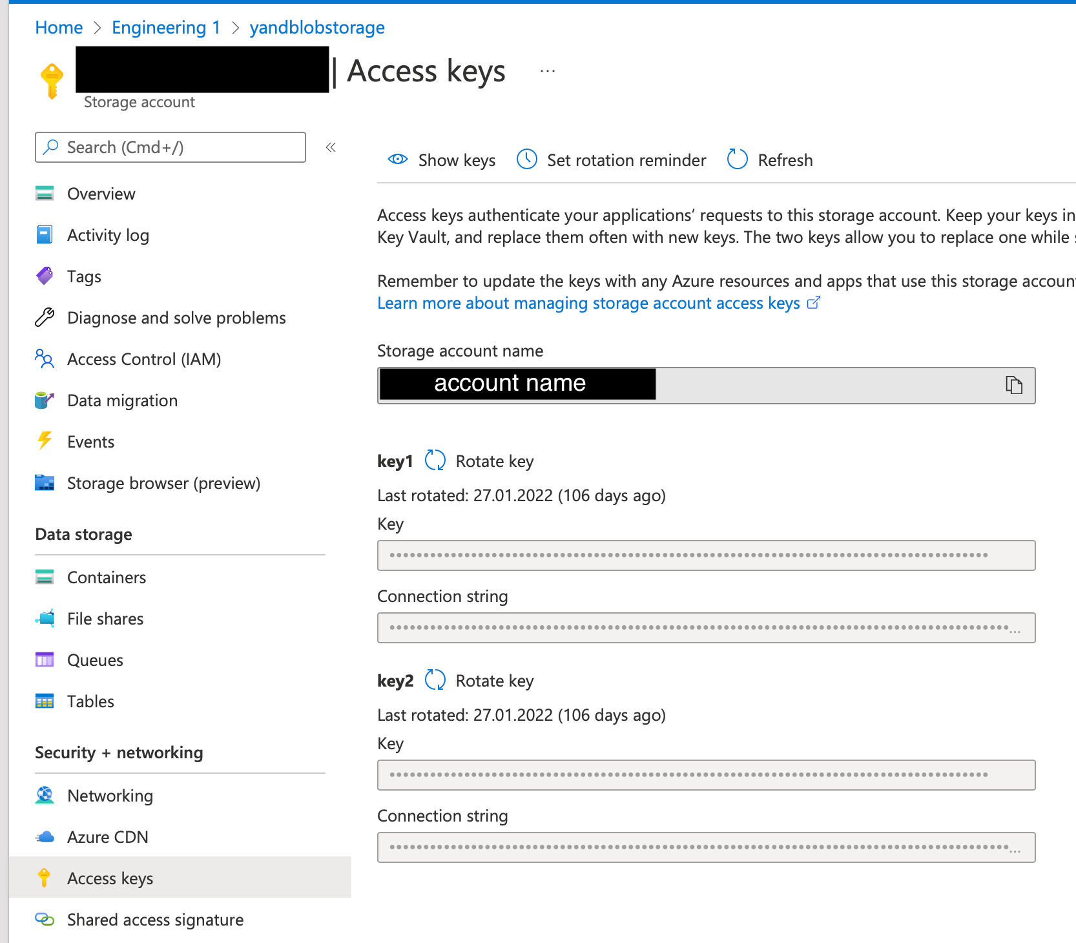This screenshot has width=1076, height=943.
Task: Open the Events section
Action: (x=90, y=441)
